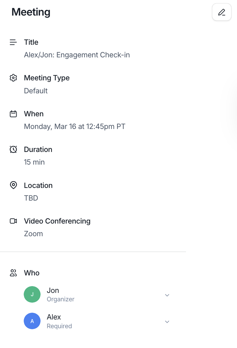
Task: Click the Location pin icon
Action: point(13,185)
